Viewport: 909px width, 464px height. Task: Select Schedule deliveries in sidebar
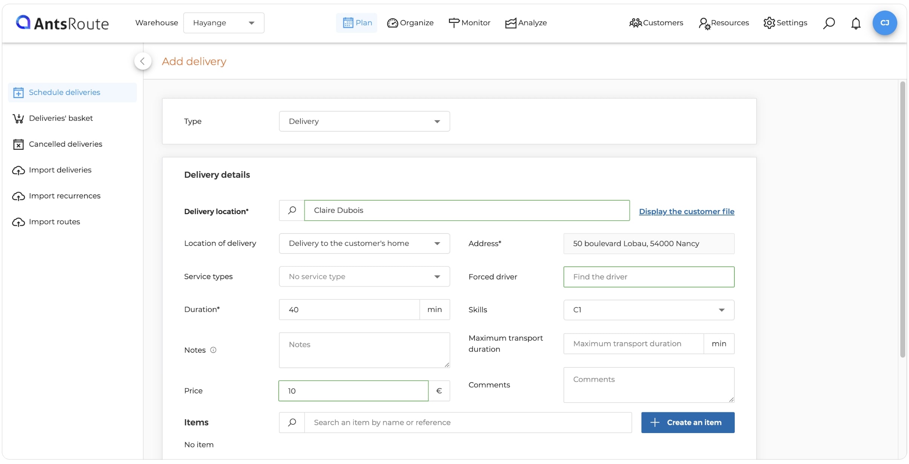tap(72, 92)
